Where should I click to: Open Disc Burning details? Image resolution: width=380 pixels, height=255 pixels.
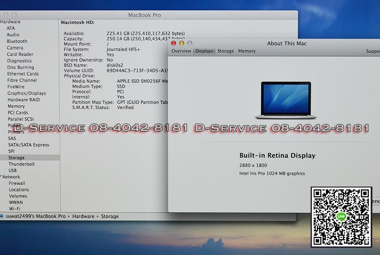click(20, 67)
